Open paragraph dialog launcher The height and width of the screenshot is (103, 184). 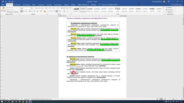pos(71,14)
